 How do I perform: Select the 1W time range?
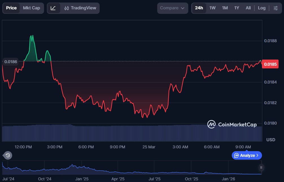(x=213, y=8)
